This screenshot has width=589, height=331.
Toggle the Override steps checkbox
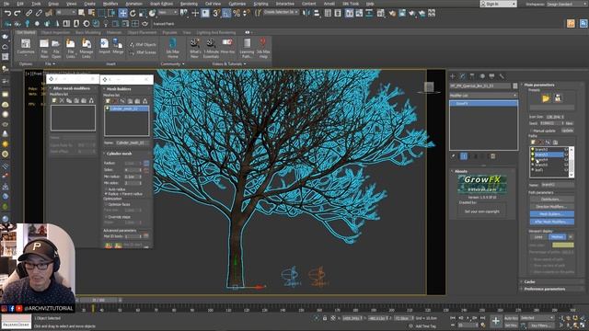coord(106,217)
